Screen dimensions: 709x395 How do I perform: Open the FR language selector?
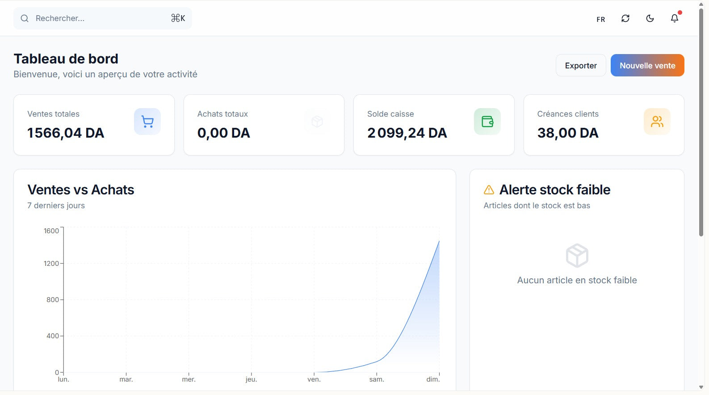point(600,19)
